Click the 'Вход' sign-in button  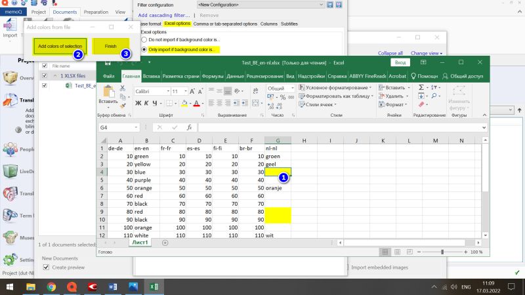point(400,62)
